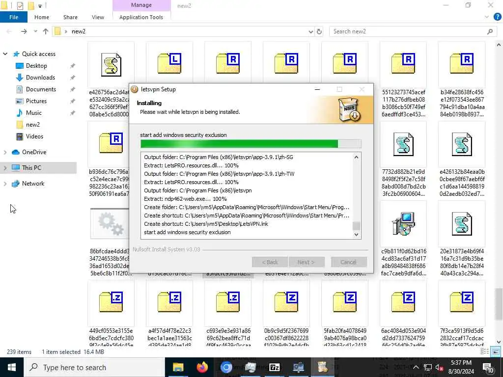
Task: Select installer file c9b811f0d62bd16
Action: [x=403, y=239]
